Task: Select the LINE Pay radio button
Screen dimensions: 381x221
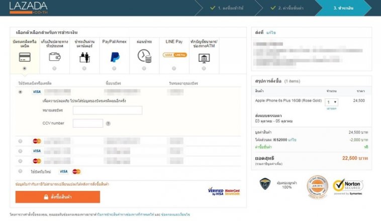Action: (174, 68)
